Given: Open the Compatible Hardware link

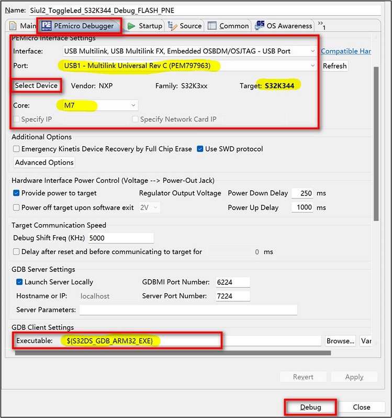Looking at the screenshot, I should click(346, 51).
